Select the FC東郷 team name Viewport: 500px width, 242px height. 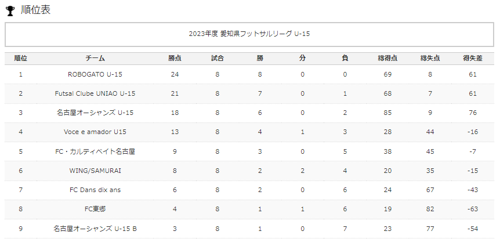(95, 209)
